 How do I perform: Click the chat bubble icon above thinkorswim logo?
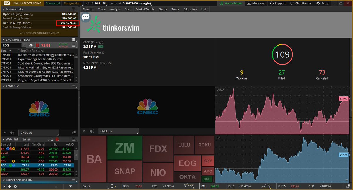click(x=86, y=17)
